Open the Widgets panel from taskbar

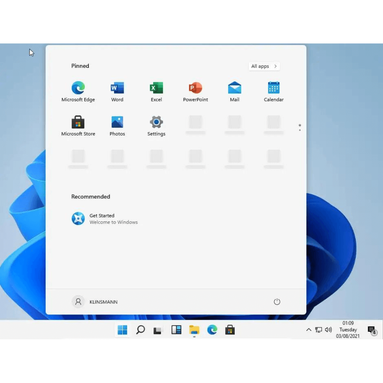[x=176, y=330]
